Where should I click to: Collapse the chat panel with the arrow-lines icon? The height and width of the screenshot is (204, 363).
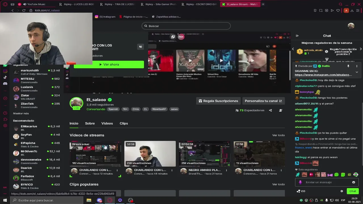click(297, 36)
